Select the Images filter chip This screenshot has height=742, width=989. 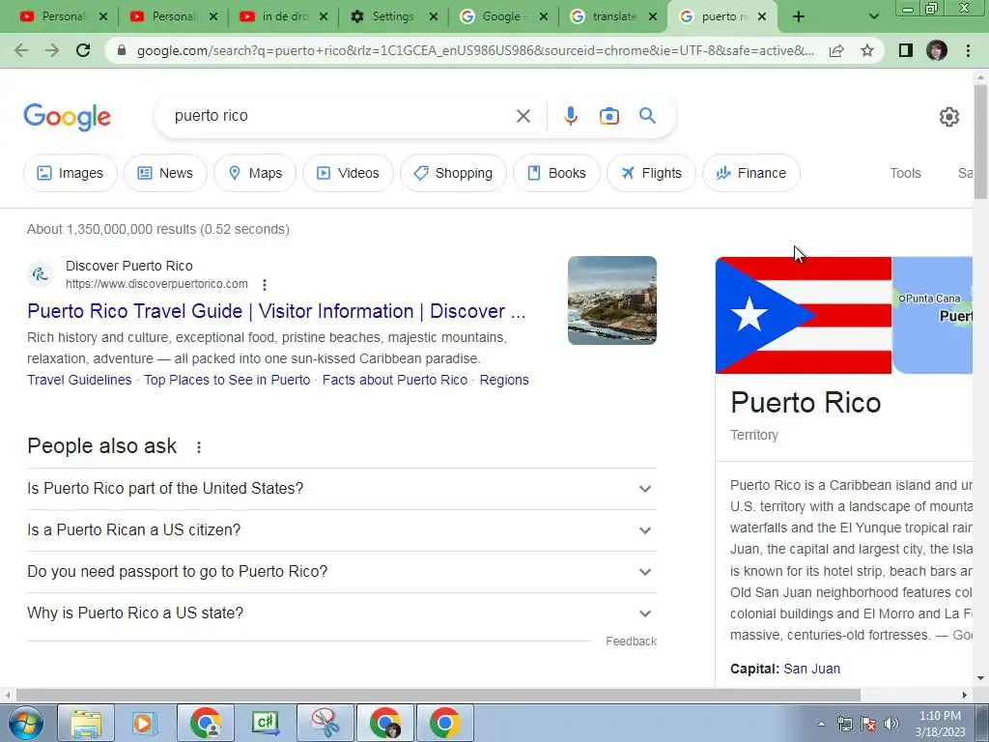(x=70, y=173)
